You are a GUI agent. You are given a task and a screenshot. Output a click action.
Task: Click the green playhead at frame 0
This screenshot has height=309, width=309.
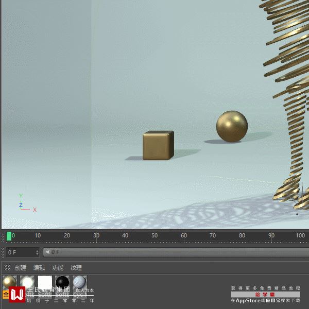click(x=9, y=236)
